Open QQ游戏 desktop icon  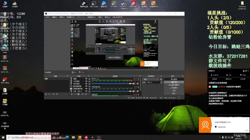(x=15, y=4)
